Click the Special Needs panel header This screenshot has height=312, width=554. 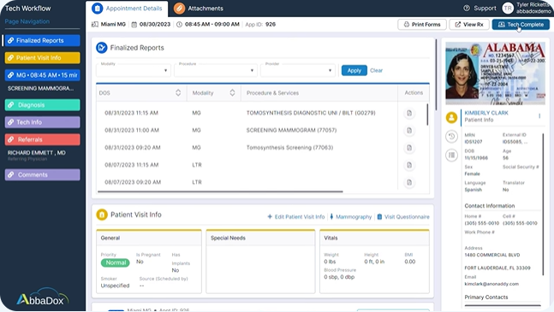260,238
